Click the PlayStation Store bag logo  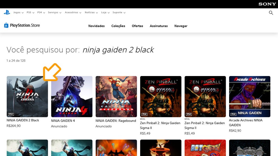(x=6, y=25)
